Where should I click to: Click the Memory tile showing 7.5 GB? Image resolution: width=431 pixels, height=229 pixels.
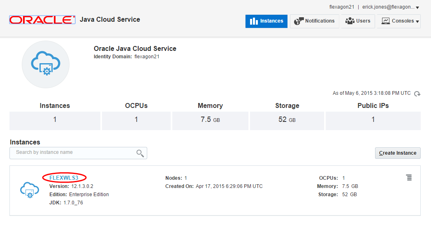[210, 121]
